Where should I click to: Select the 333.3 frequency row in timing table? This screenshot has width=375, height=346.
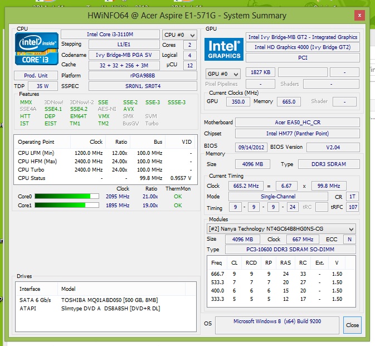[281, 299]
